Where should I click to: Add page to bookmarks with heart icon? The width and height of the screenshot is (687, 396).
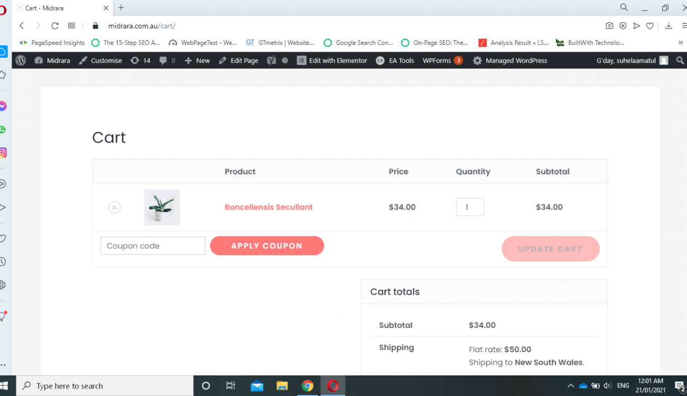click(x=650, y=26)
